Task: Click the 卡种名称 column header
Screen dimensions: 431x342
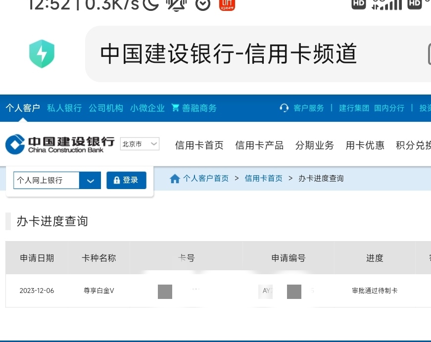Action: [98, 258]
